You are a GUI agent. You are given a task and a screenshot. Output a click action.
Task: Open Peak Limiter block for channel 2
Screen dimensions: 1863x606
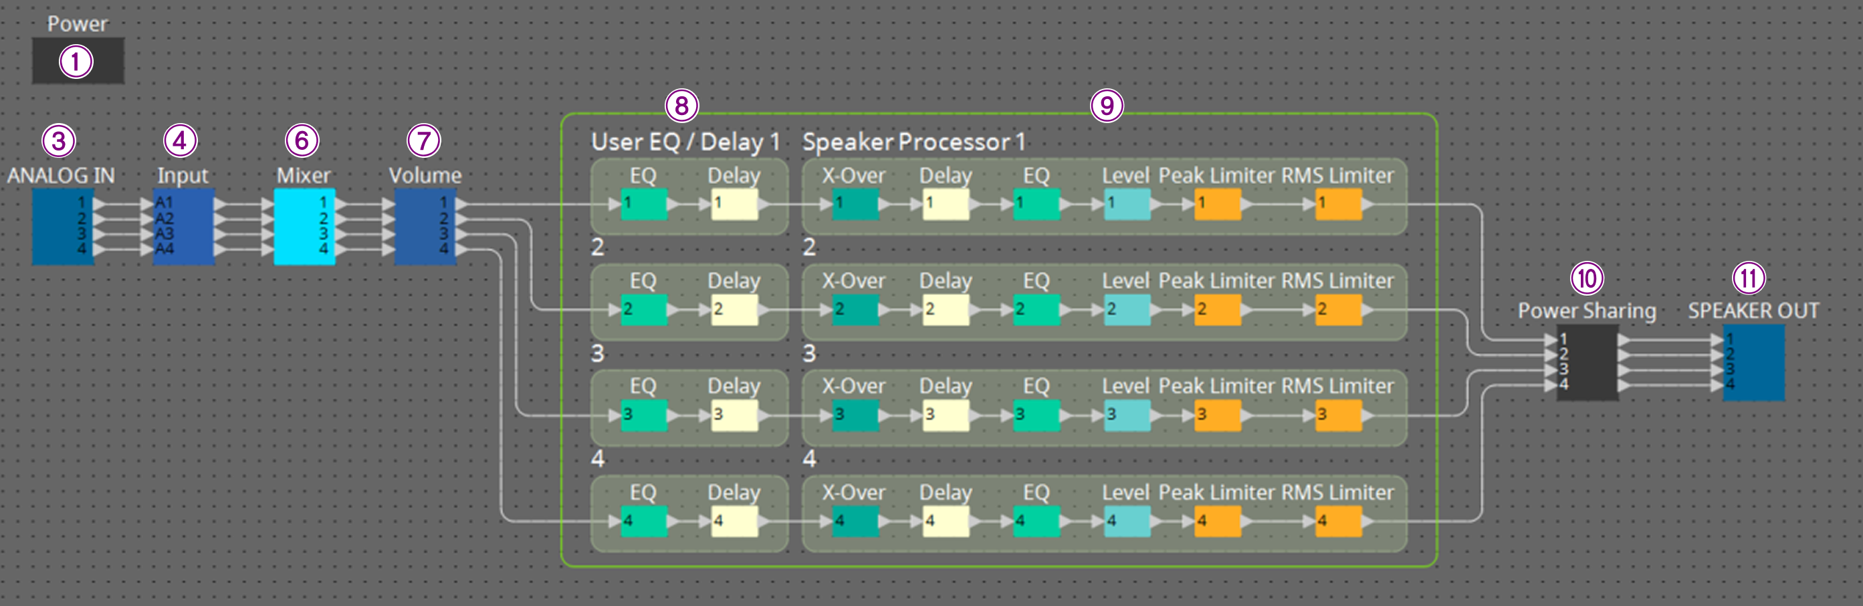pos(1218,310)
